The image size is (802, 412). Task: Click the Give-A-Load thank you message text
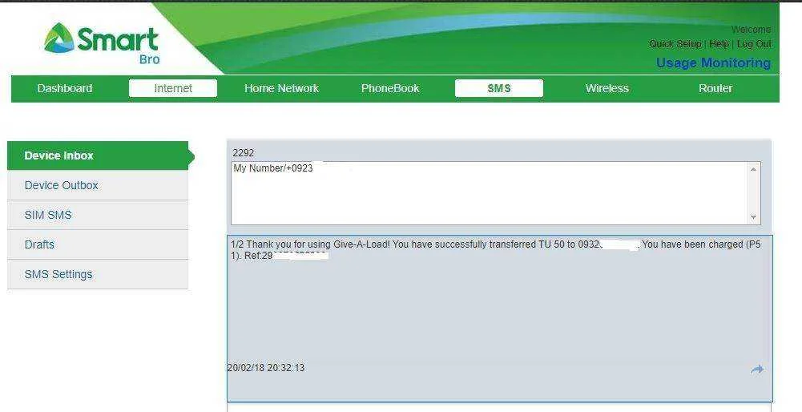496,250
